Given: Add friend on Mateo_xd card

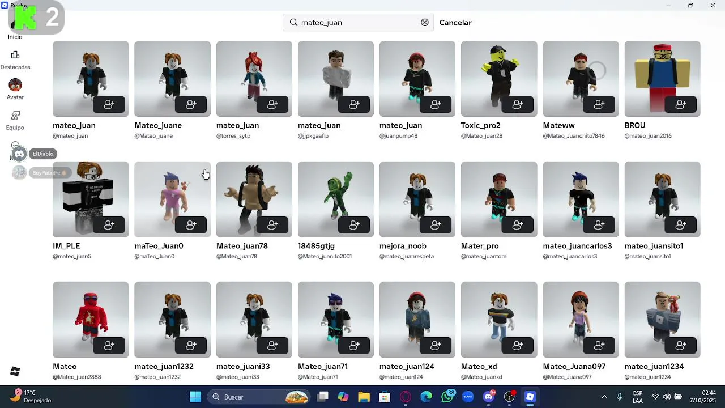Looking at the screenshot, I should click(x=517, y=345).
